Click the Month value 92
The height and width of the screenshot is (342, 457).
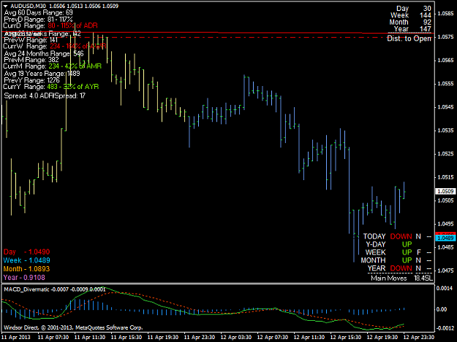427,23
